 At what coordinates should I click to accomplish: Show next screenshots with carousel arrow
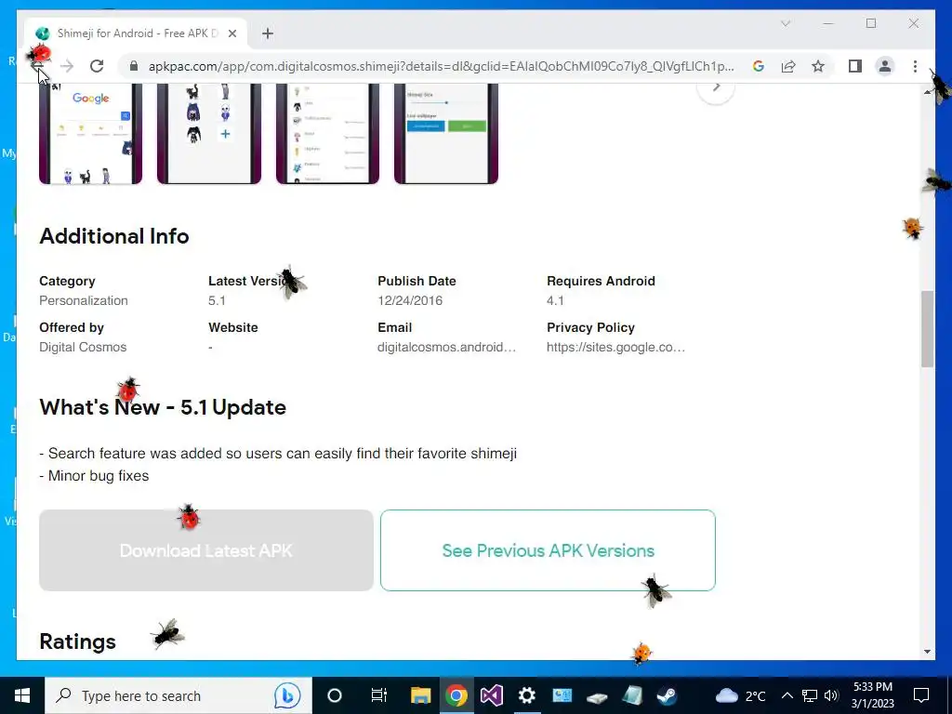point(716,86)
